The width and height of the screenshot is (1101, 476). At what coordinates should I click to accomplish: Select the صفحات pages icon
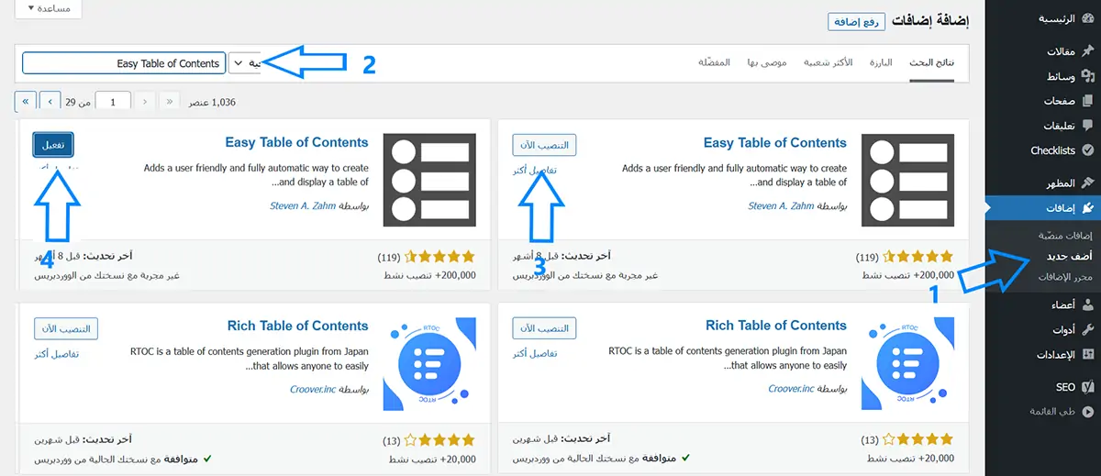coord(1087,101)
